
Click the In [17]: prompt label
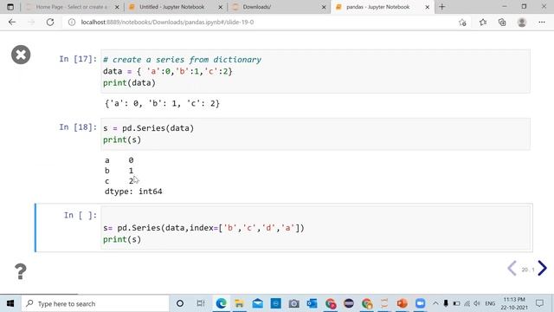pyautogui.click(x=78, y=59)
